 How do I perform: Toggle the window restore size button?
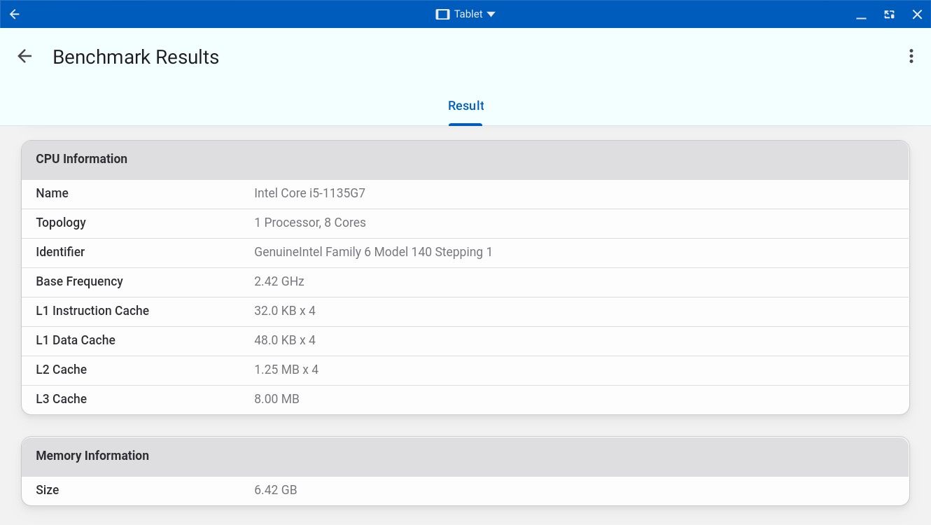[x=889, y=14]
